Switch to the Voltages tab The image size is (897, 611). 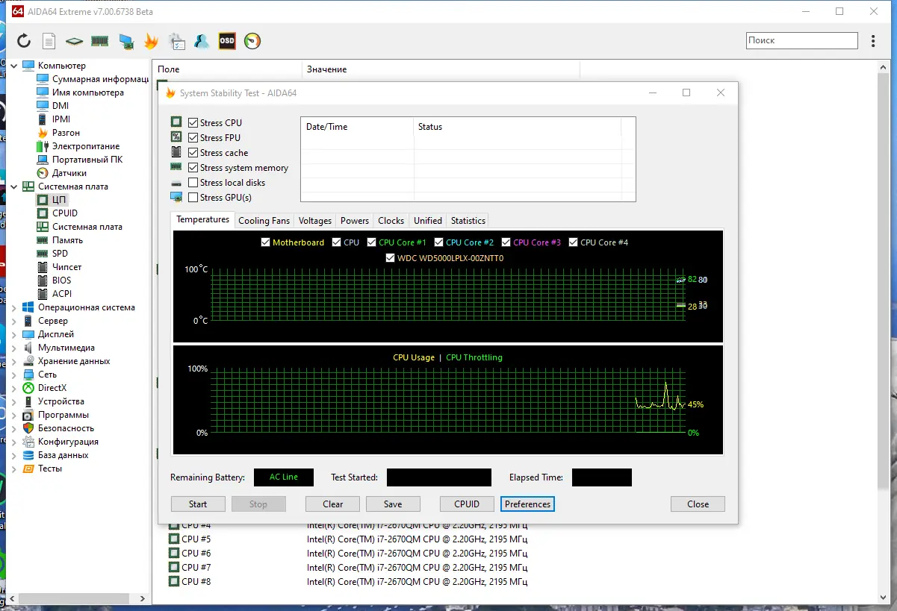(314, 221)
